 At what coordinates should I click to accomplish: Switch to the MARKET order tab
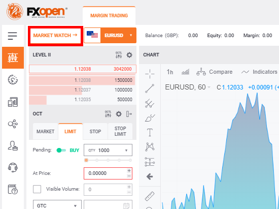(x=45, y=131)
